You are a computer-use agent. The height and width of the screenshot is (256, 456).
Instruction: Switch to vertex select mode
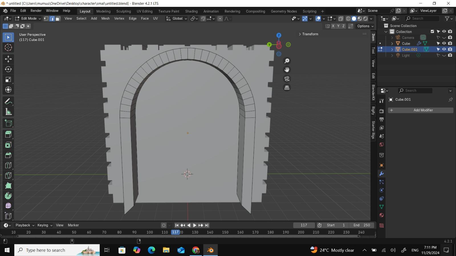tap(46, 18)
